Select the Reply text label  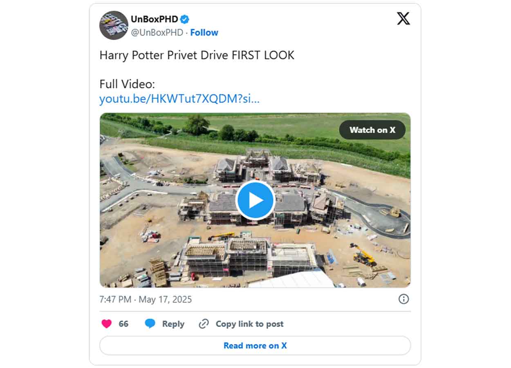point(173,324)
